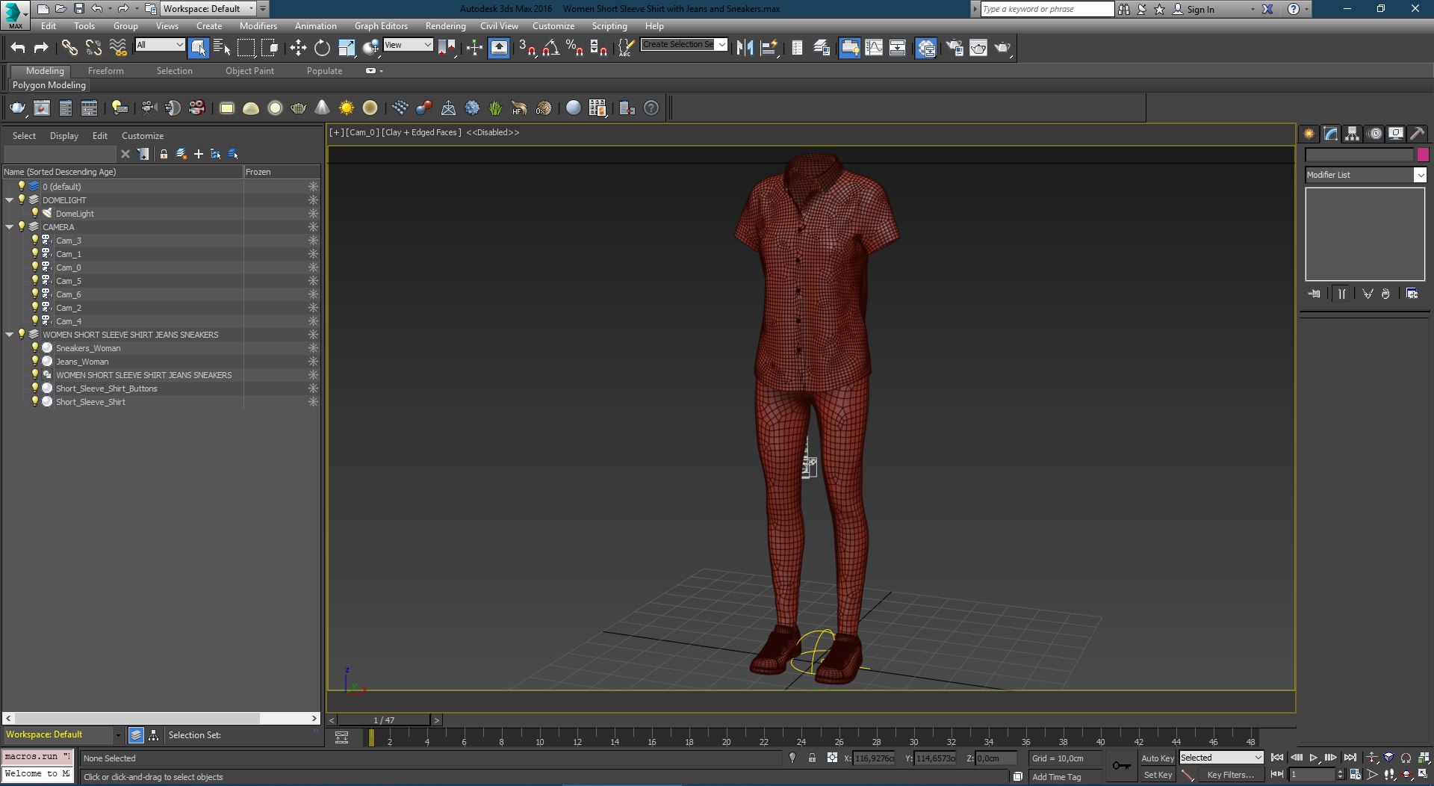Open the Modifiers menu

click(x=258, y=26)
